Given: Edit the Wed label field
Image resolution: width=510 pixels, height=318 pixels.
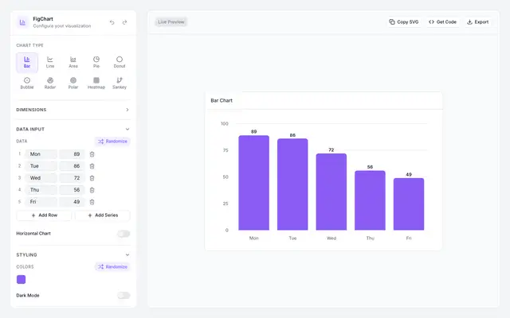Looking at the screenshot, I should 41,178.
